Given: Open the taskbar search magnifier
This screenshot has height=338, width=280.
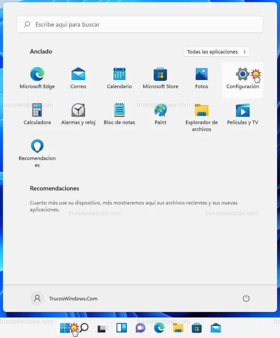Looking at the screenshot, I should [84, 328].
